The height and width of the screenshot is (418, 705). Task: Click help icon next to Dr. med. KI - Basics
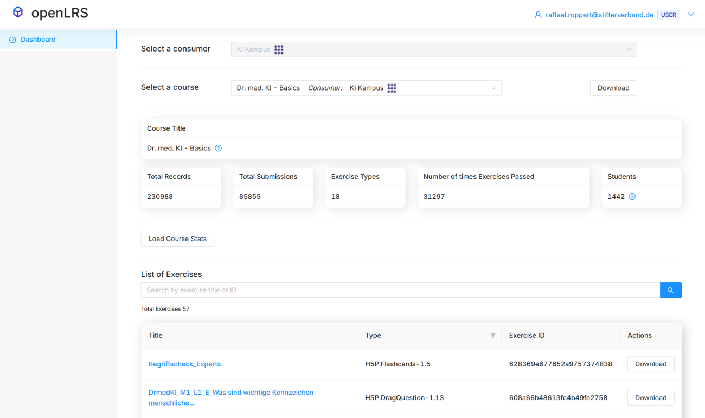[x=218, y=148]
